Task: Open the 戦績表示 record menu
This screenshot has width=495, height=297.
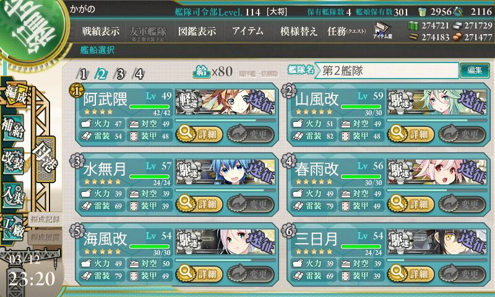Action: [x=101, y=31]
